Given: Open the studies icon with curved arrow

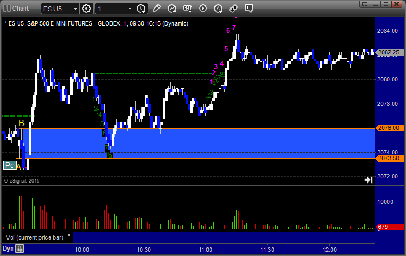Looking at the screenshot, I should tap(172, 9).
